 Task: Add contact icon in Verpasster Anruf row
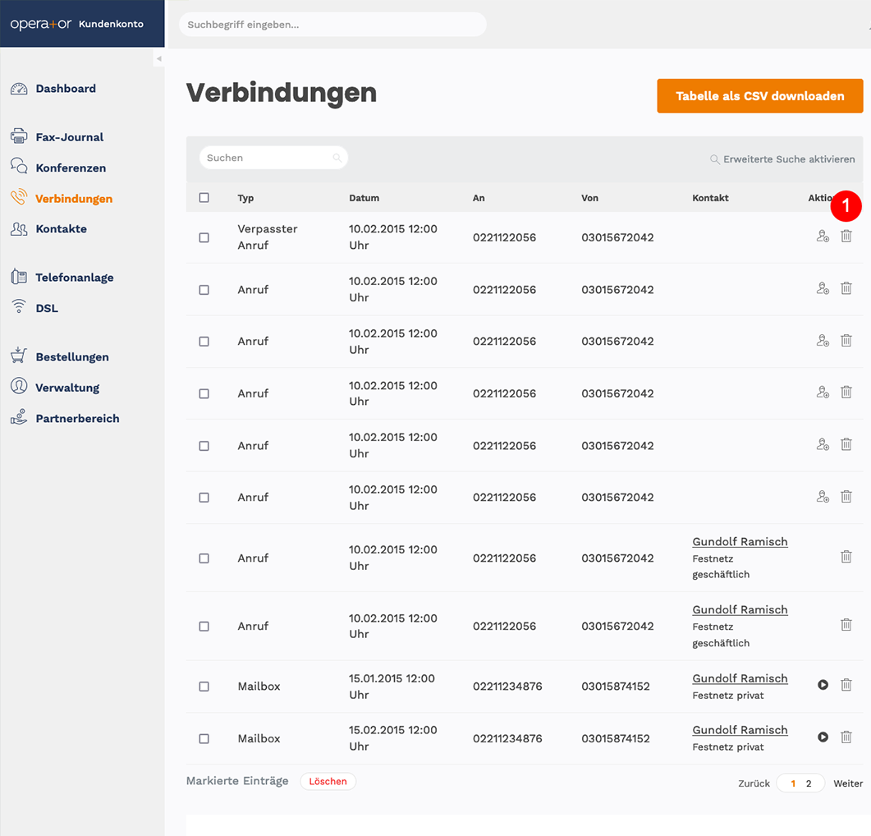click(x=823, y=237)
